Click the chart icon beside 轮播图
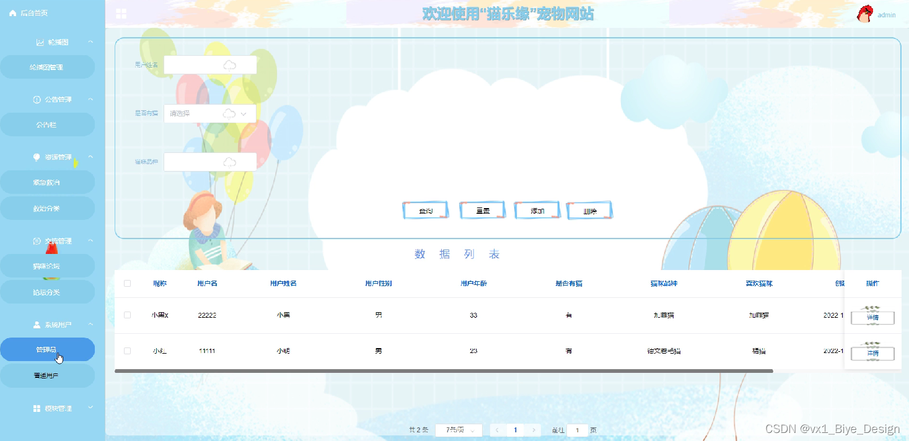Image resolution: width=909 pixels, height=441 pixels. pyautogui.click(x=40, y=42)
